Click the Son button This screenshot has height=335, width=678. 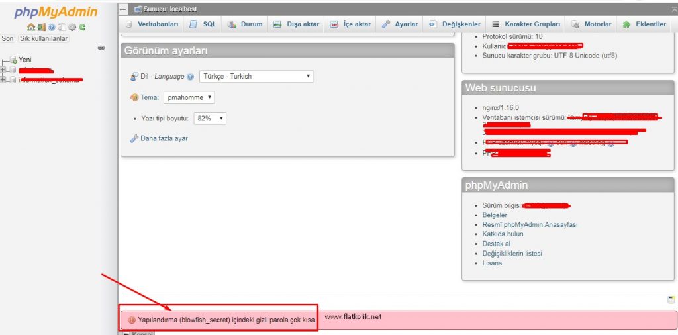point(7,39)
